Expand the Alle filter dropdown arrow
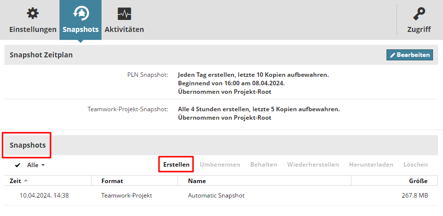443x216 pixels. tap(43, 165)
